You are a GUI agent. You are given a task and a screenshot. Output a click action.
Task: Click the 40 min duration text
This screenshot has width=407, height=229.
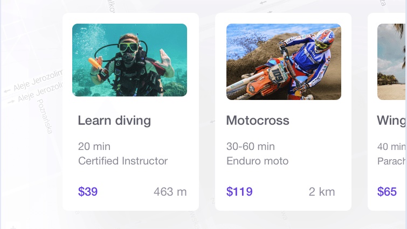tap(392, 147)
